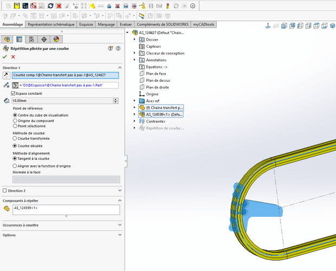The height and width of the screenshot is (271, 336).
Task: Expand the Direction 2 section chevron
Action: click(120, 191)
